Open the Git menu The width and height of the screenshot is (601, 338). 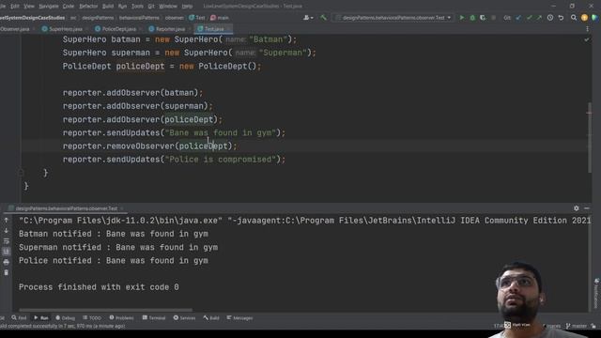click(x=151, y=7)
